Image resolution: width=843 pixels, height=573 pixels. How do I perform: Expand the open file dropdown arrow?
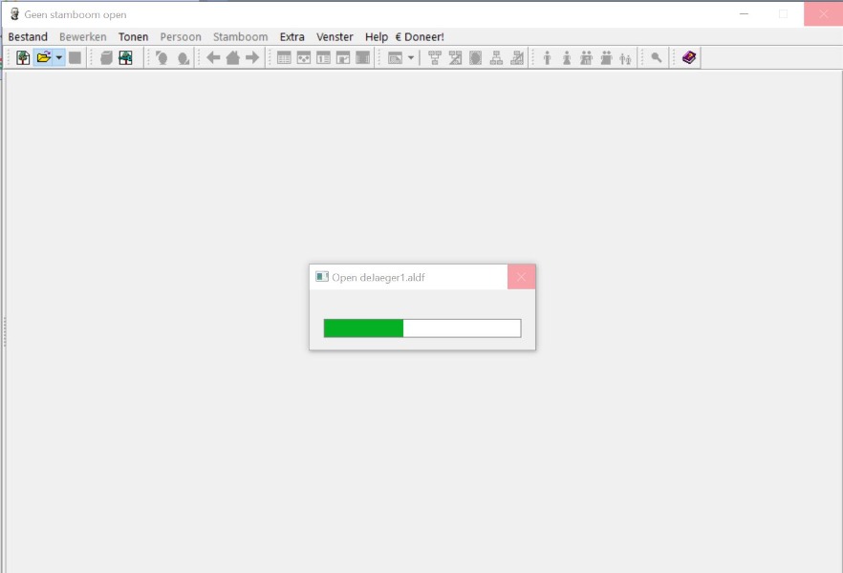click(x=59, y=58)
